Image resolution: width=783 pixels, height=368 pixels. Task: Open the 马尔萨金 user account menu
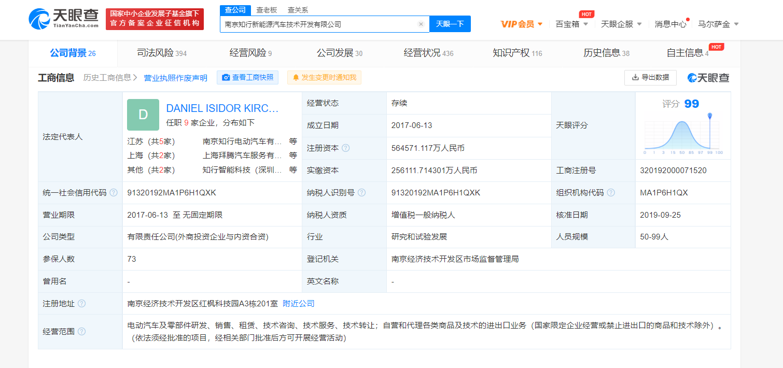(x=718, y=24)
